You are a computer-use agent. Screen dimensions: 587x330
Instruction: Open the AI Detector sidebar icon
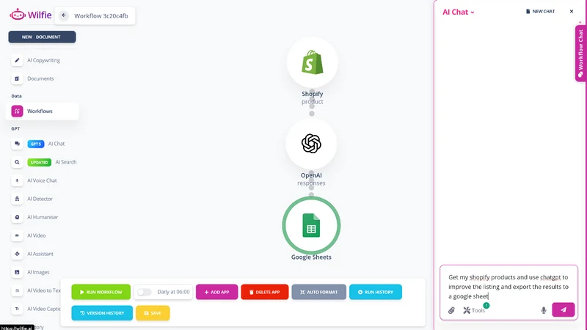[x=17, y=199]
